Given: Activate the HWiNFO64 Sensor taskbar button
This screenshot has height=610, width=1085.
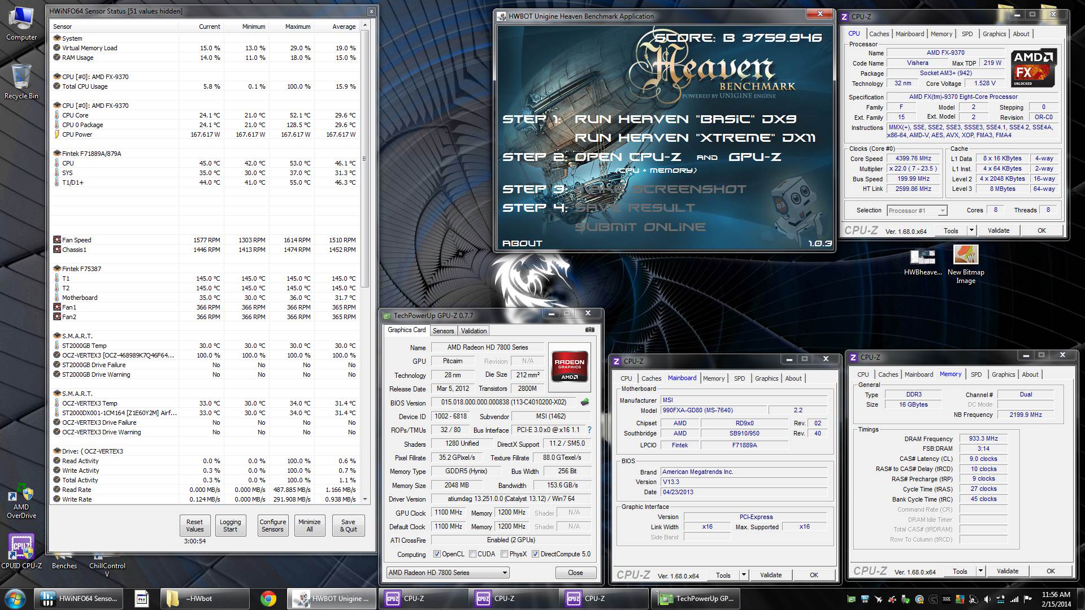Looking at the screenshot, I should 80,599.
